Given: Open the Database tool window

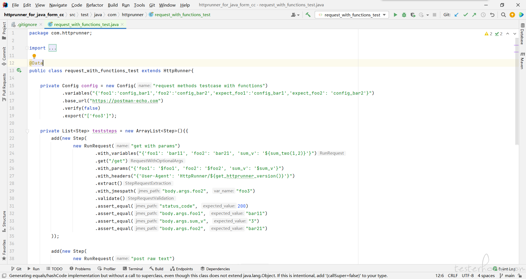Looking at the screenshot, I should pyautogui.click(x=522, y=34).
